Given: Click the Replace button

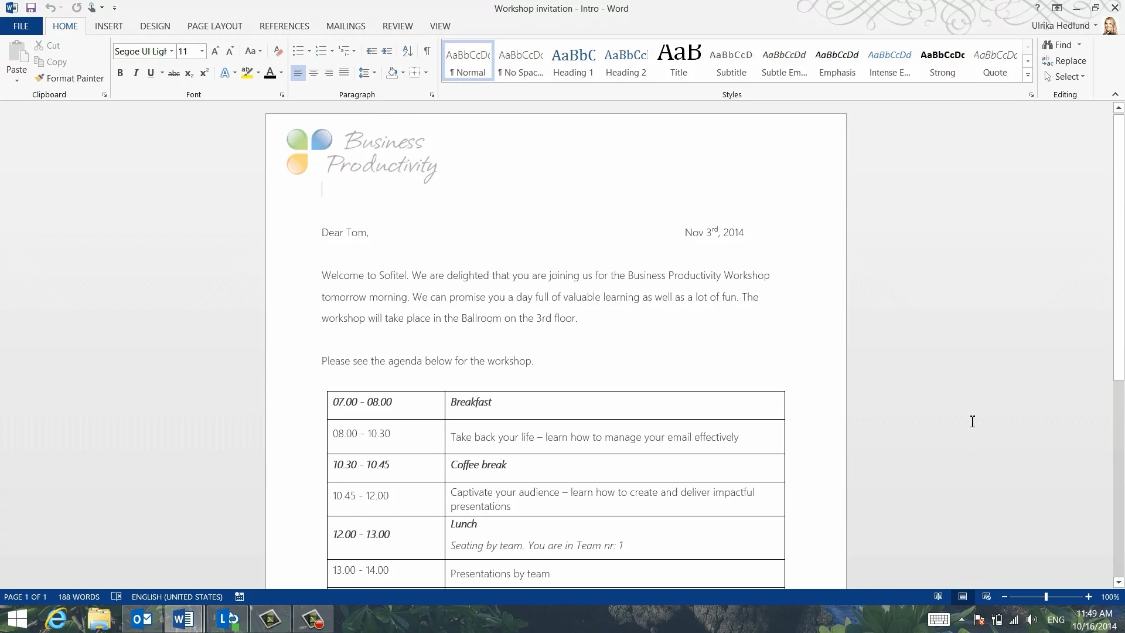Looking at the screenshot, I should coord(1064,61).
